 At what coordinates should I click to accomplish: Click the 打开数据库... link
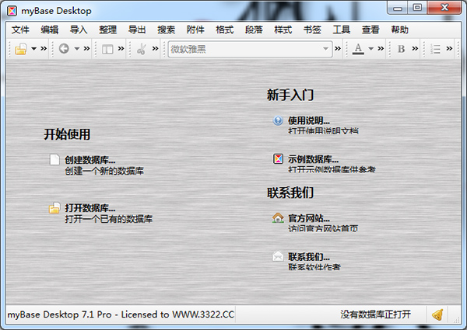[90, 208]
